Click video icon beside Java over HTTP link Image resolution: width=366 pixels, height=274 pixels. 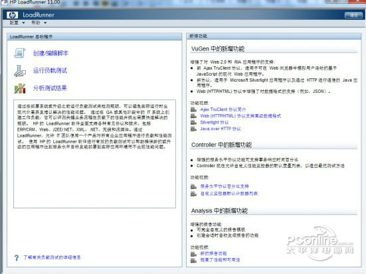click(193, 129)
